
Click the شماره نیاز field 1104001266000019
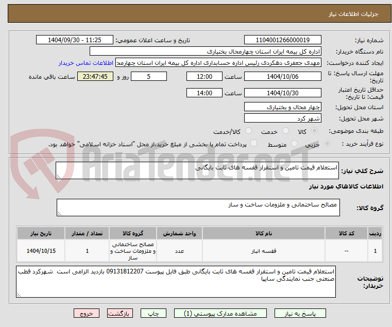(x=282, y=40)
